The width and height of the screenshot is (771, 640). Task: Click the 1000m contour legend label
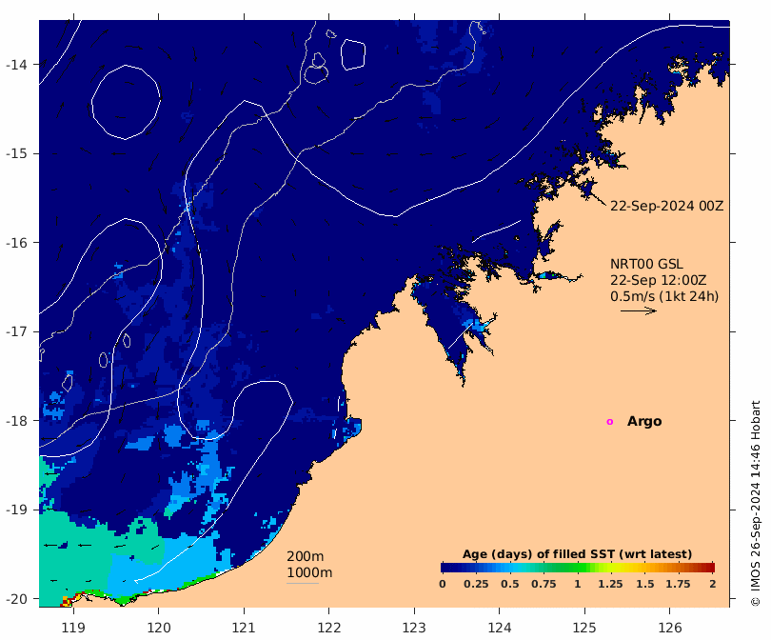coord(309,572)
